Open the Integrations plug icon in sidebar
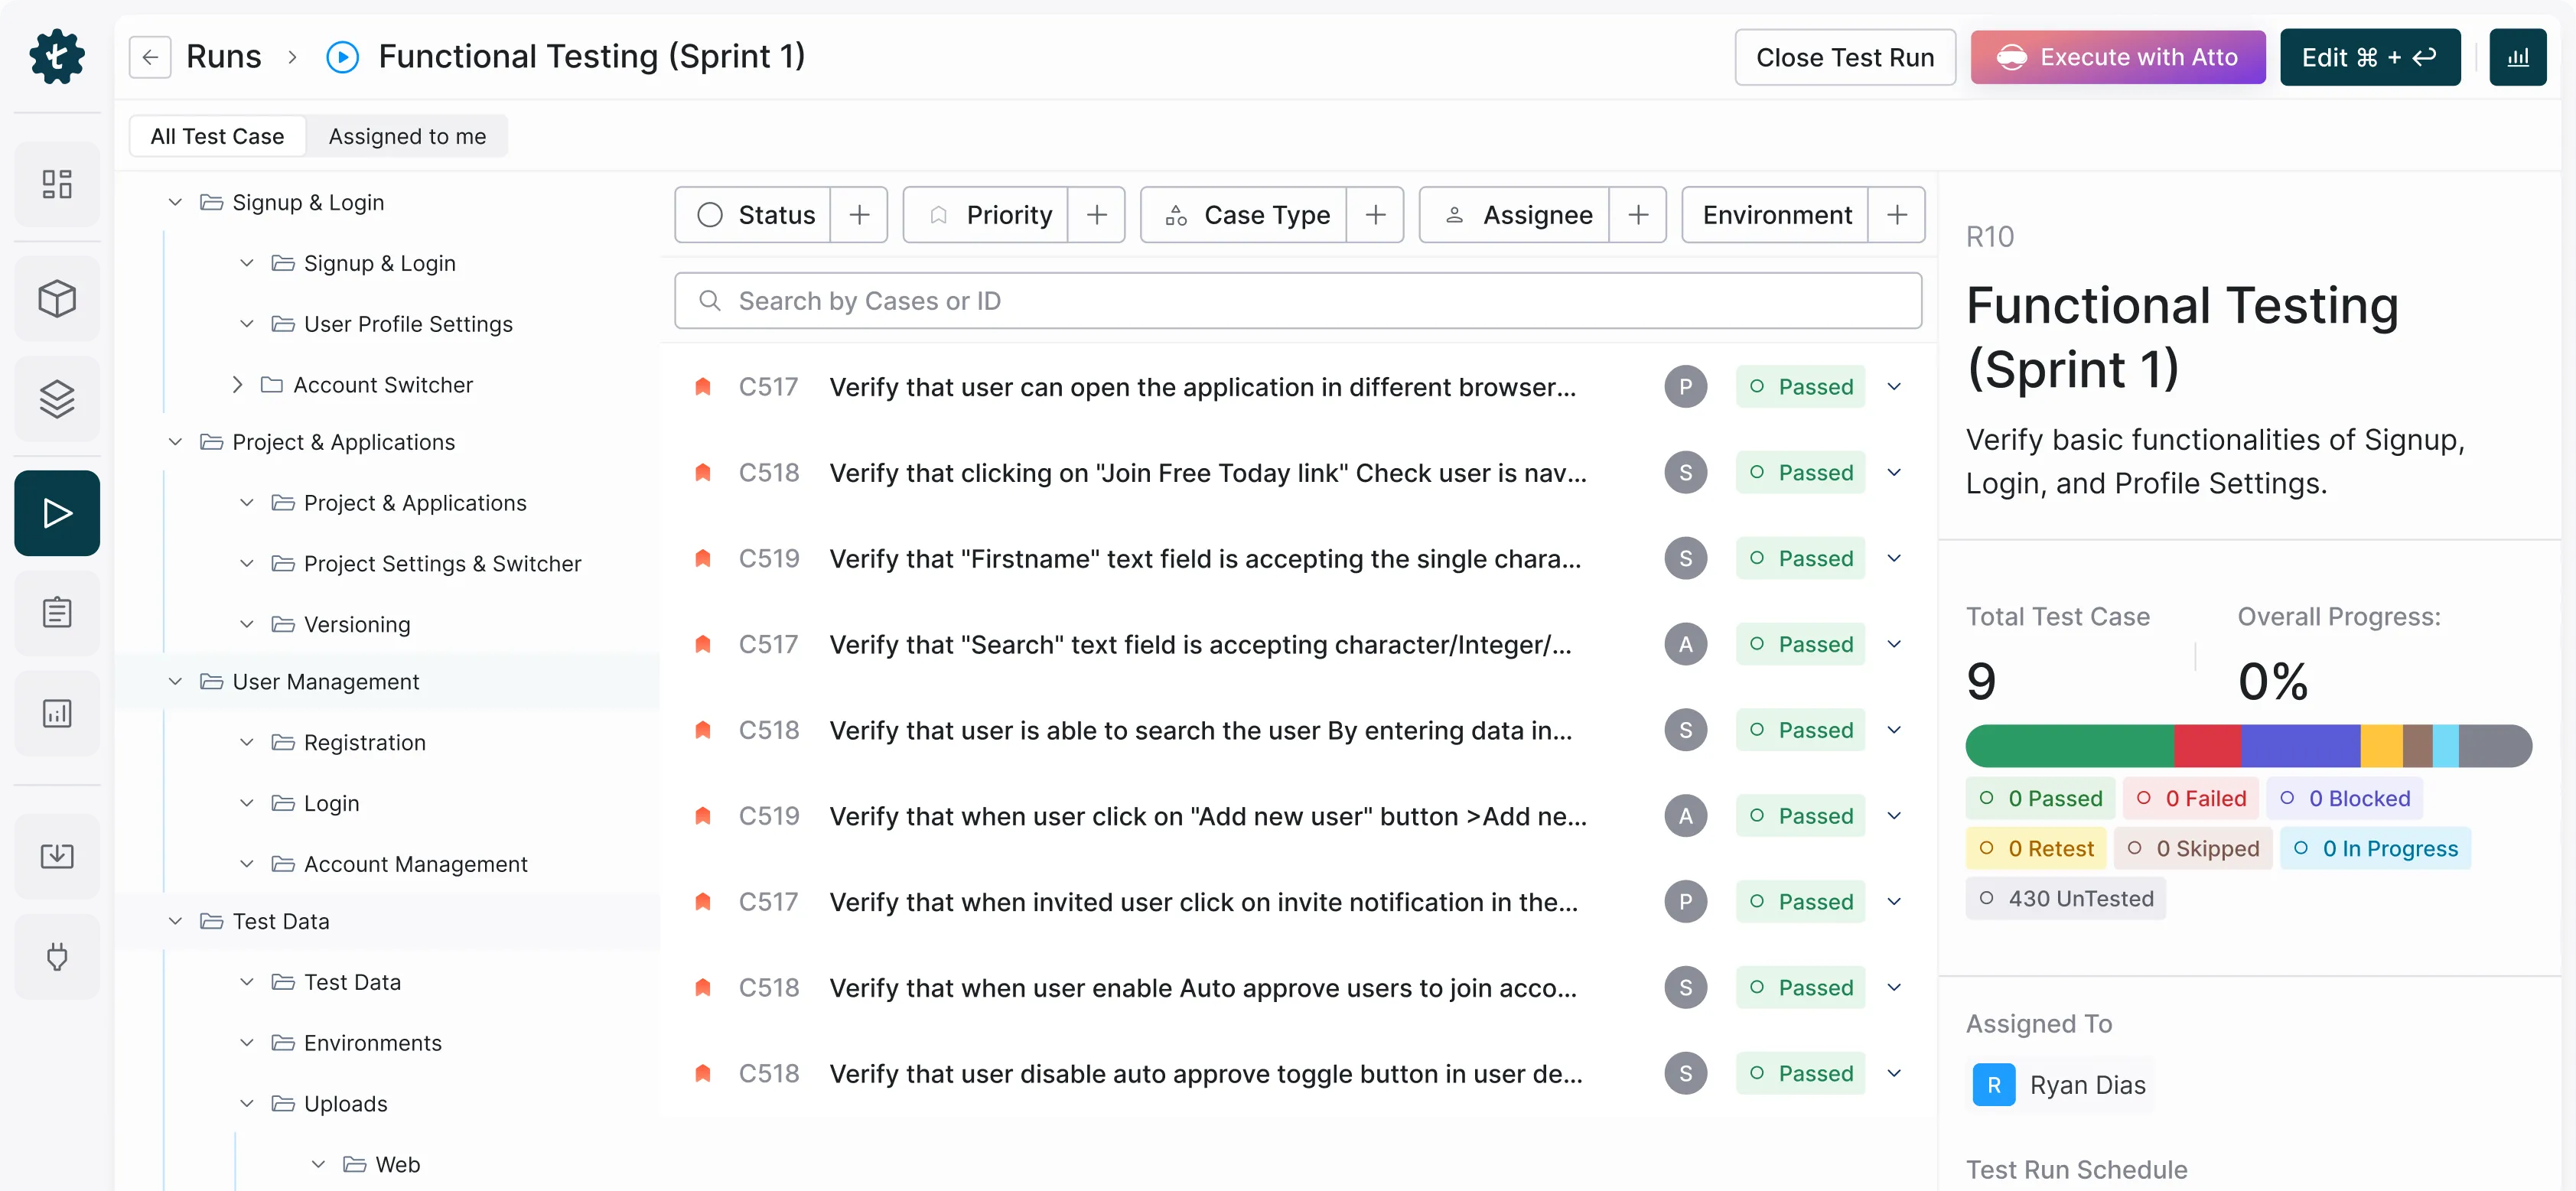 [56, 957]
